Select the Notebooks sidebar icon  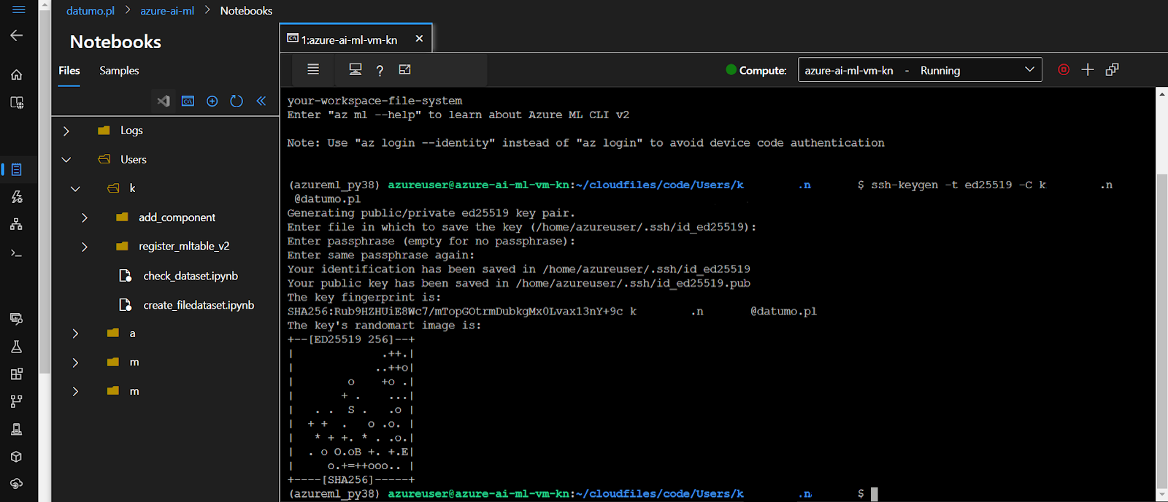click(16, 169)
